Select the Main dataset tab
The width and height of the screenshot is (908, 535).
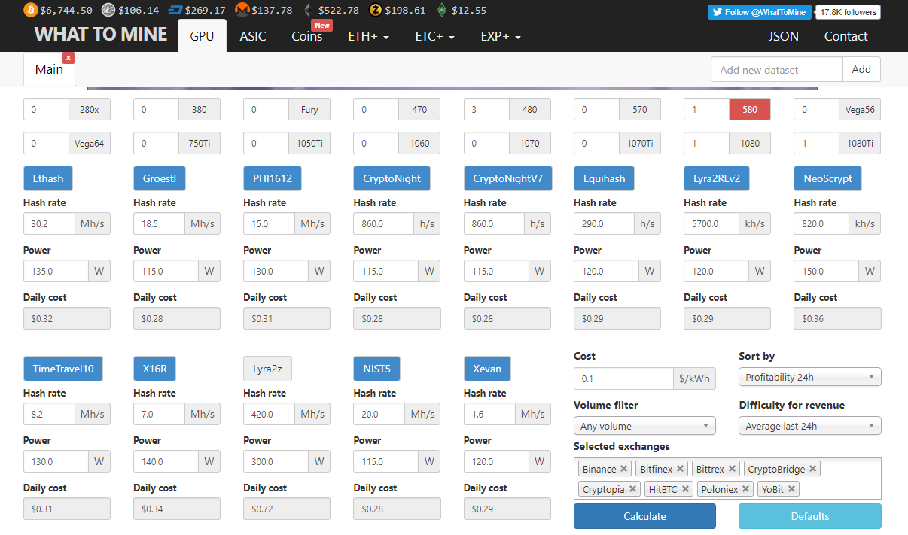49,69
